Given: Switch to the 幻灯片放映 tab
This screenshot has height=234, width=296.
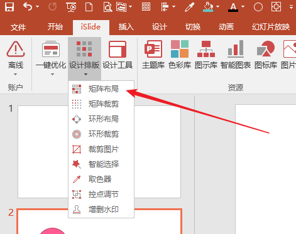Looking at the screenshot, I should [271, 27].
